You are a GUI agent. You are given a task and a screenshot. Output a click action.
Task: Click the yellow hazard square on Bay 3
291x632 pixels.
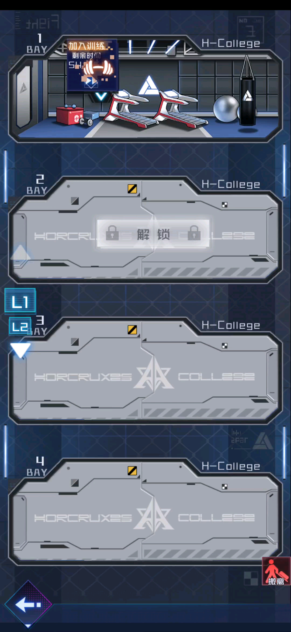pos(132,330)
